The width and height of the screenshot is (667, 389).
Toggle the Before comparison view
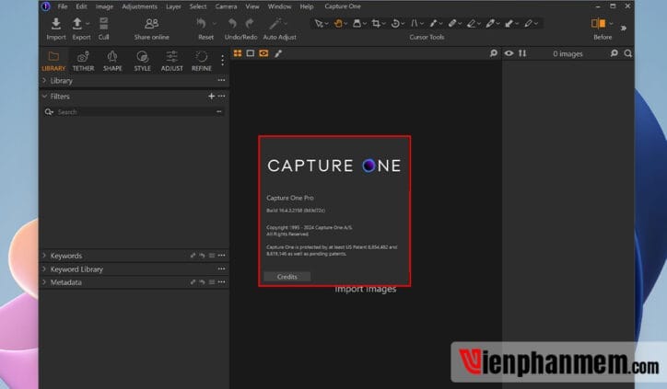point(598,23)
